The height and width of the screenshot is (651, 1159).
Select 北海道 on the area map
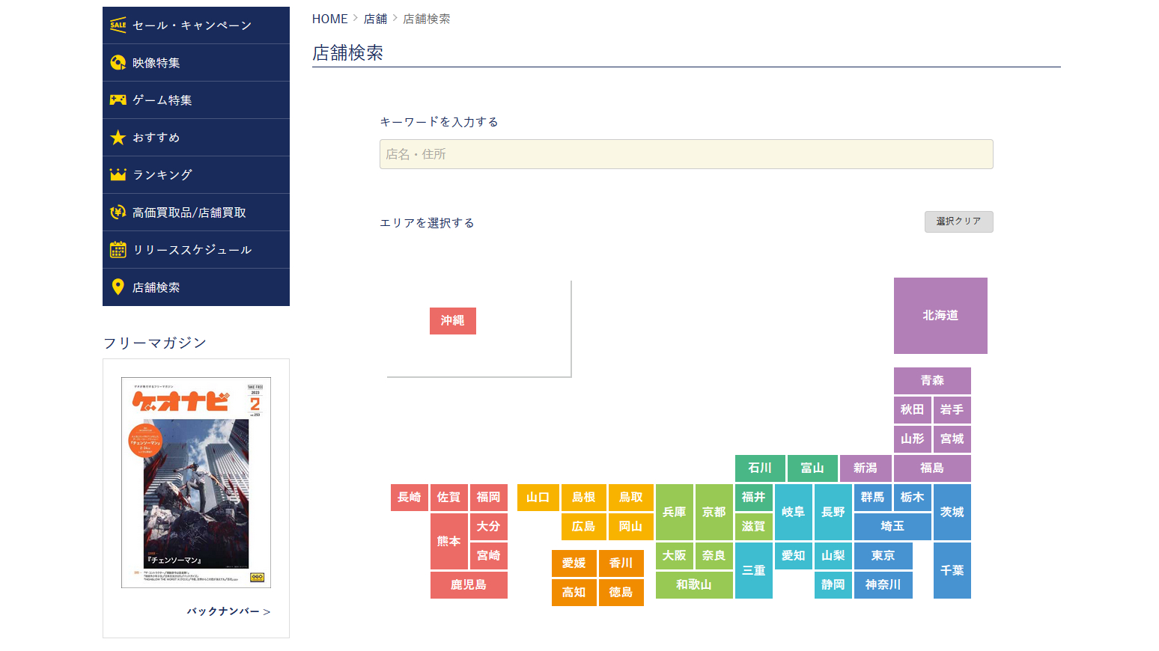940,316
